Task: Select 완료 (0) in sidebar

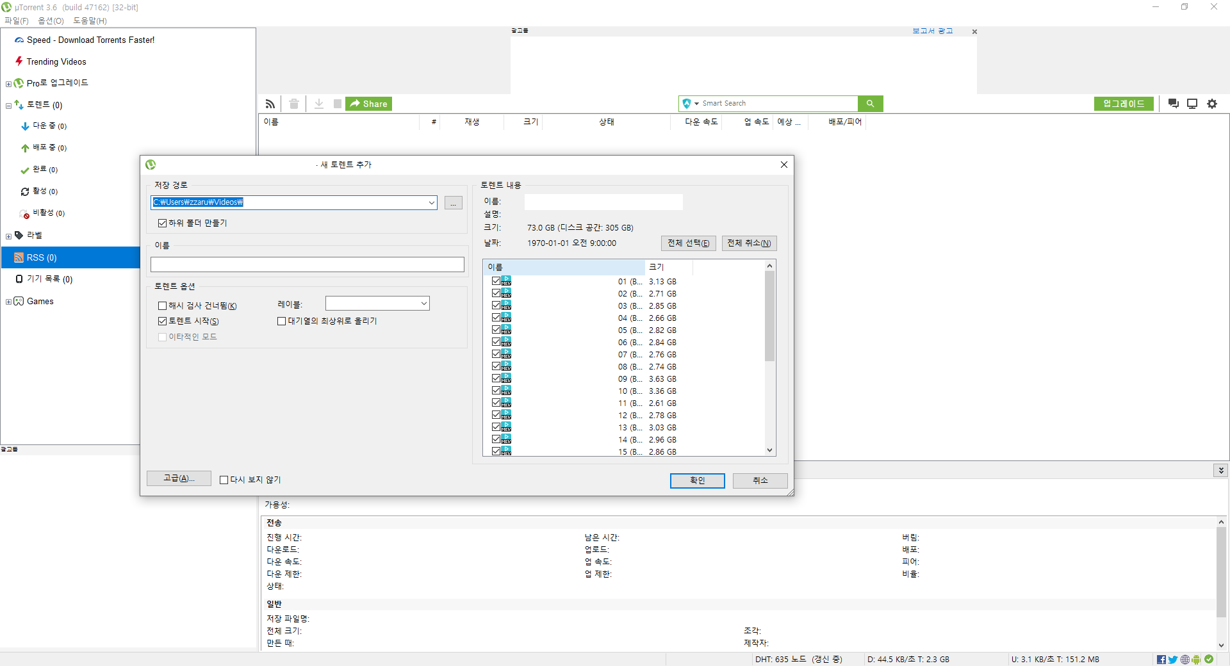Action: [45, 170]
